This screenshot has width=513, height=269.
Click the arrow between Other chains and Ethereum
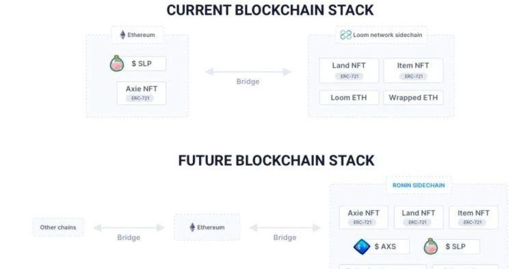coord(129,228)
